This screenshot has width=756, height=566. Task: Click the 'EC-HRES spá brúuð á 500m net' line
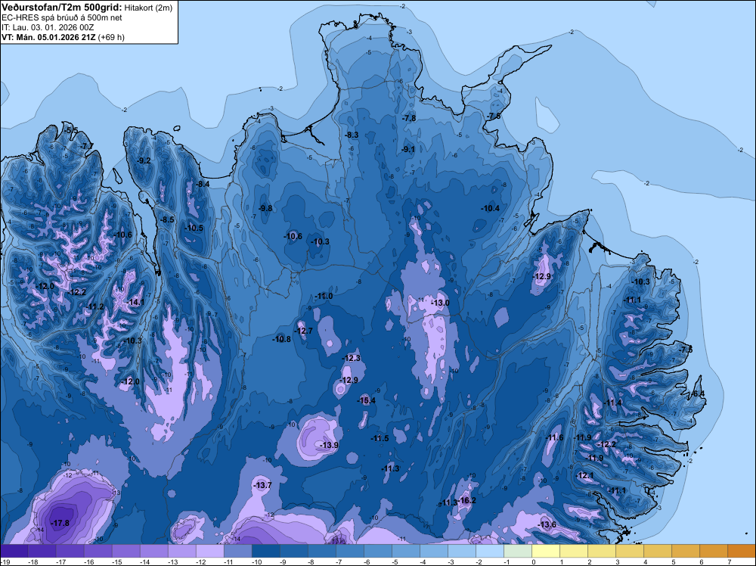pos(62,17)
